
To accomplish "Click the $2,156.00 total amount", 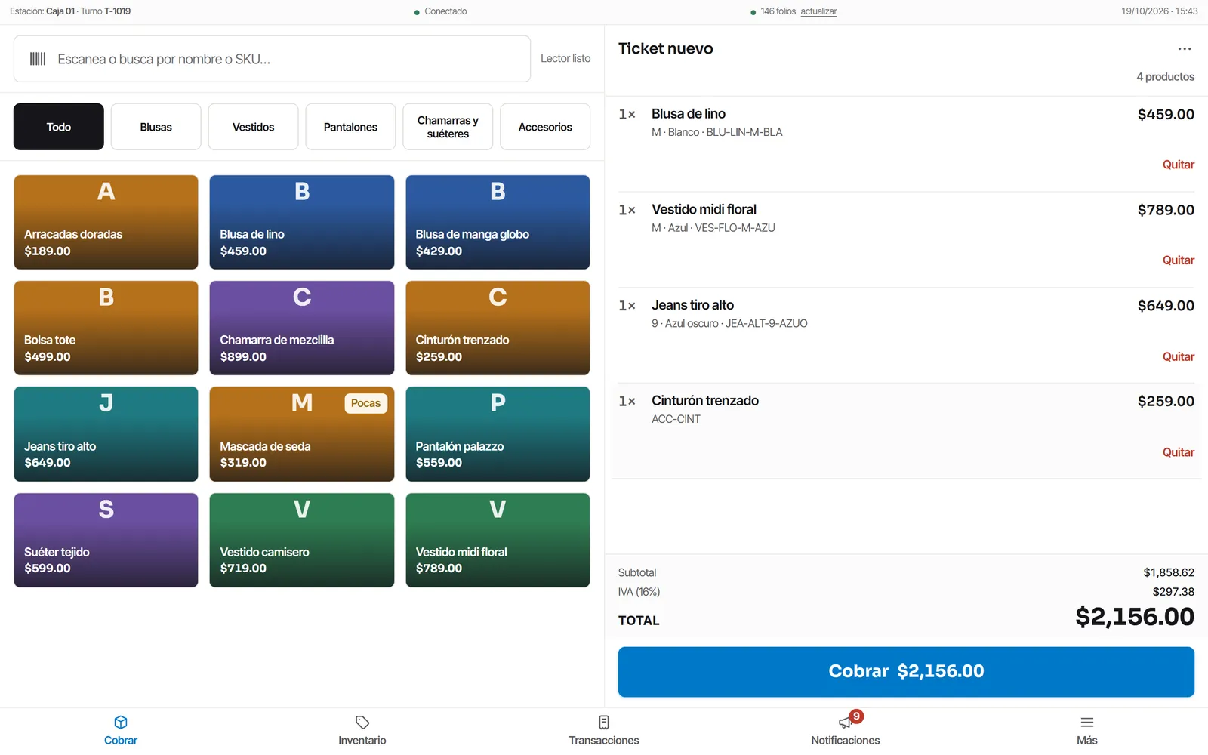I will tap(1135, 617).
